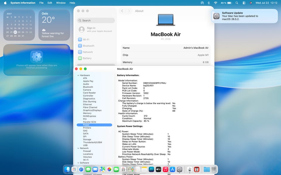Screen dimensions: 281x175
Task: Select Thunderbolt/USB4 in the sidebar
Action: click(92, 142)
